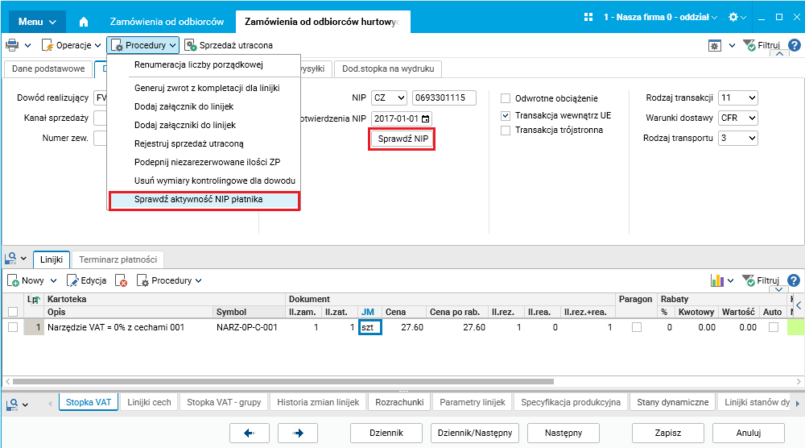
Task: Click the Sprawdź NIP button
Action: 402,139
